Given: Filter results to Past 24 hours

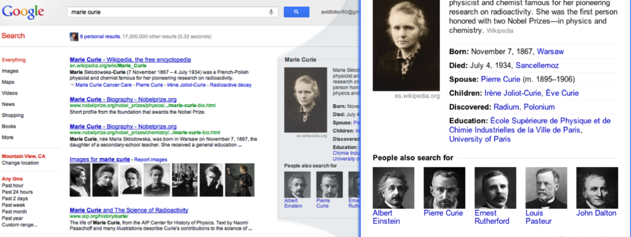Looking at the screenshot, I should pos(17,192).
